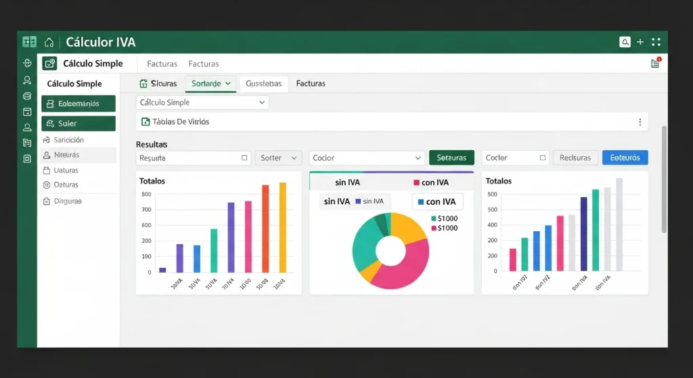Select the Suier sidebar item
The width and height of the screenshot is (693, 378).
[79, 124]
